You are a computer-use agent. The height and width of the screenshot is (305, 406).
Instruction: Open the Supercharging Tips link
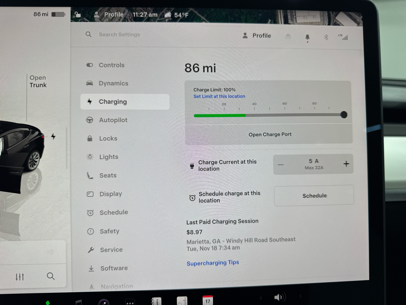point(213,263)
